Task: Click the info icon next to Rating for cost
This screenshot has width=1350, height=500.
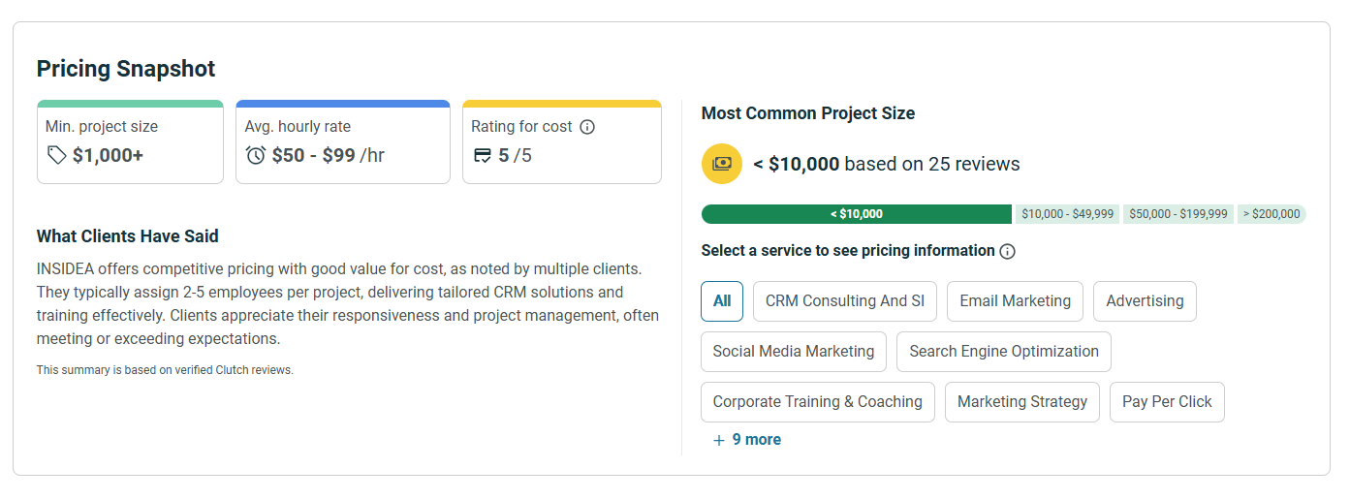Action: click(587, 127)
